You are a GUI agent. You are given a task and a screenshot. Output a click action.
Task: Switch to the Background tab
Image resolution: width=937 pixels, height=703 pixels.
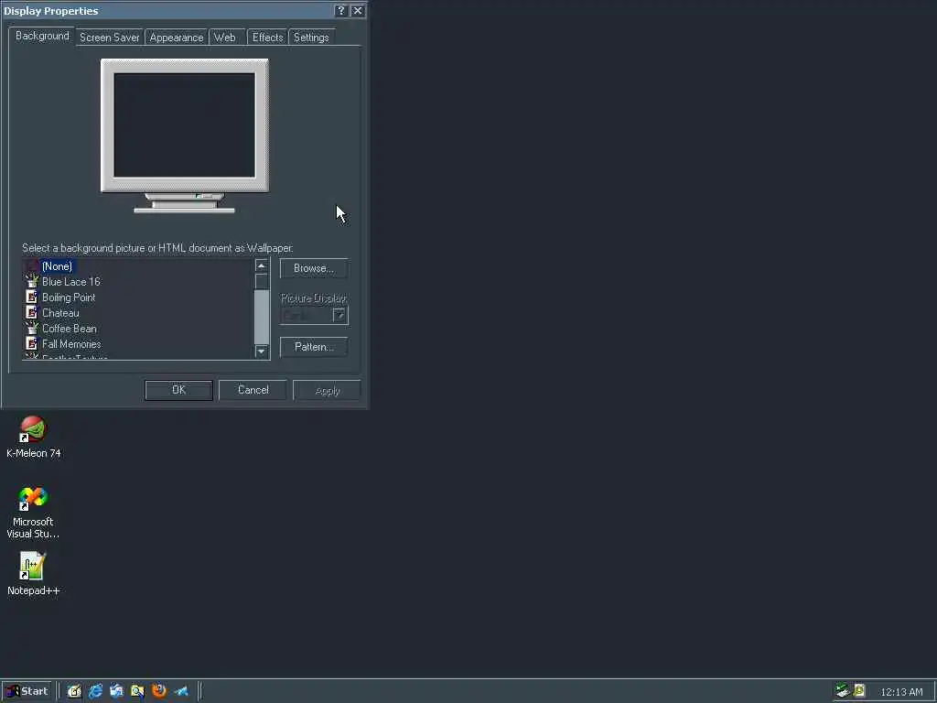(x=42, y=36)
